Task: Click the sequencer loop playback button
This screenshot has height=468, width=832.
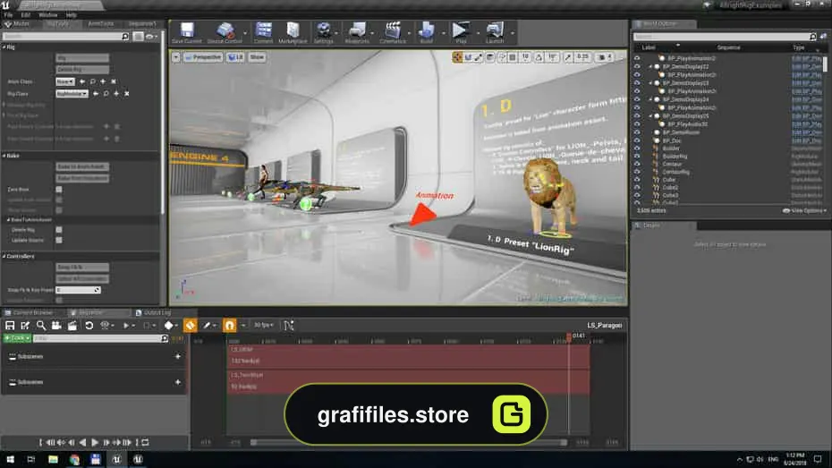Action: pos(146,442)
